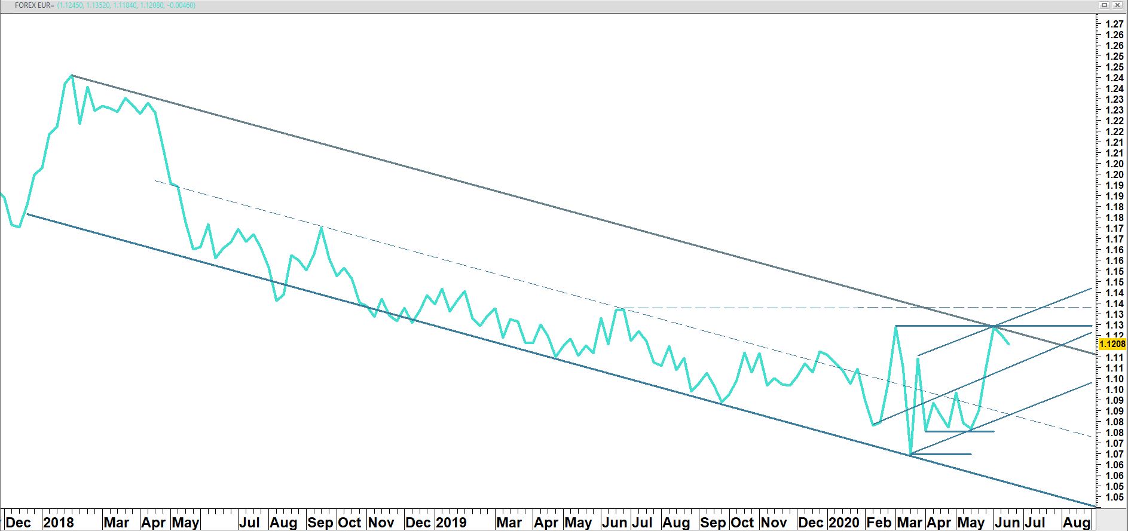Click the Feb label on time axis
The height and width of the screenshot is (531, 1128).
(878, 522)
